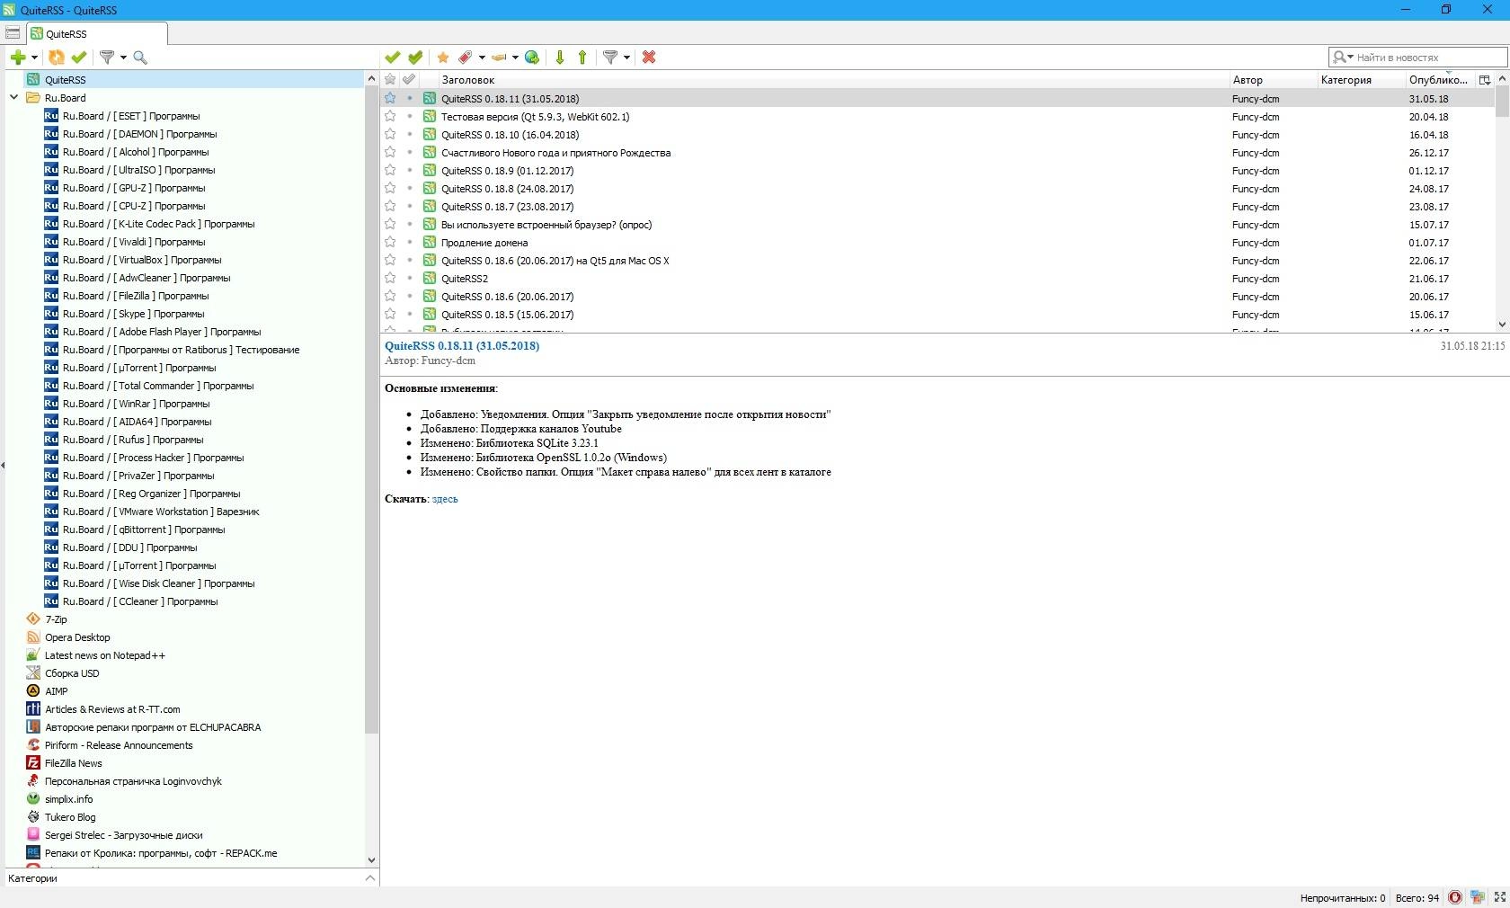
Task: Toggle read dot for QuiteRSS 0.18.9
Action: coord(410,170)
